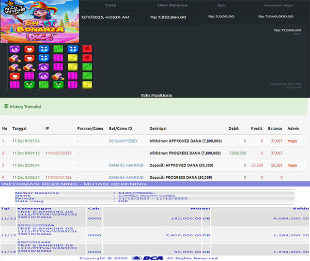This screenshot has width=310, height=261.
Task: Click the Copyright © 2000 footer text
Action: coord(103,258)
